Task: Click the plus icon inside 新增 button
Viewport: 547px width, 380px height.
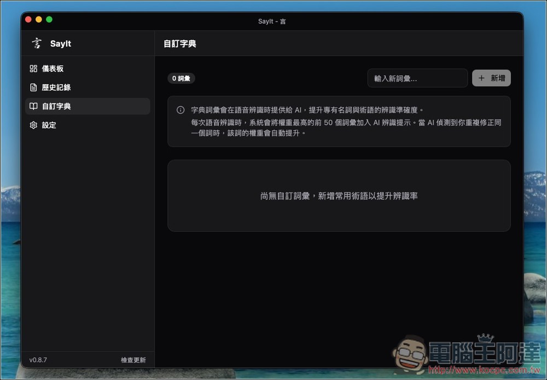Action: click(x=481, y=78)
